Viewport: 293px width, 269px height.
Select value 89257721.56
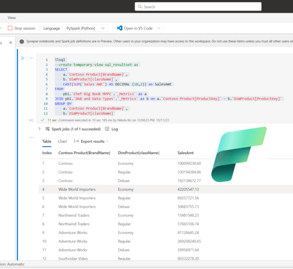tap(188, 198)
